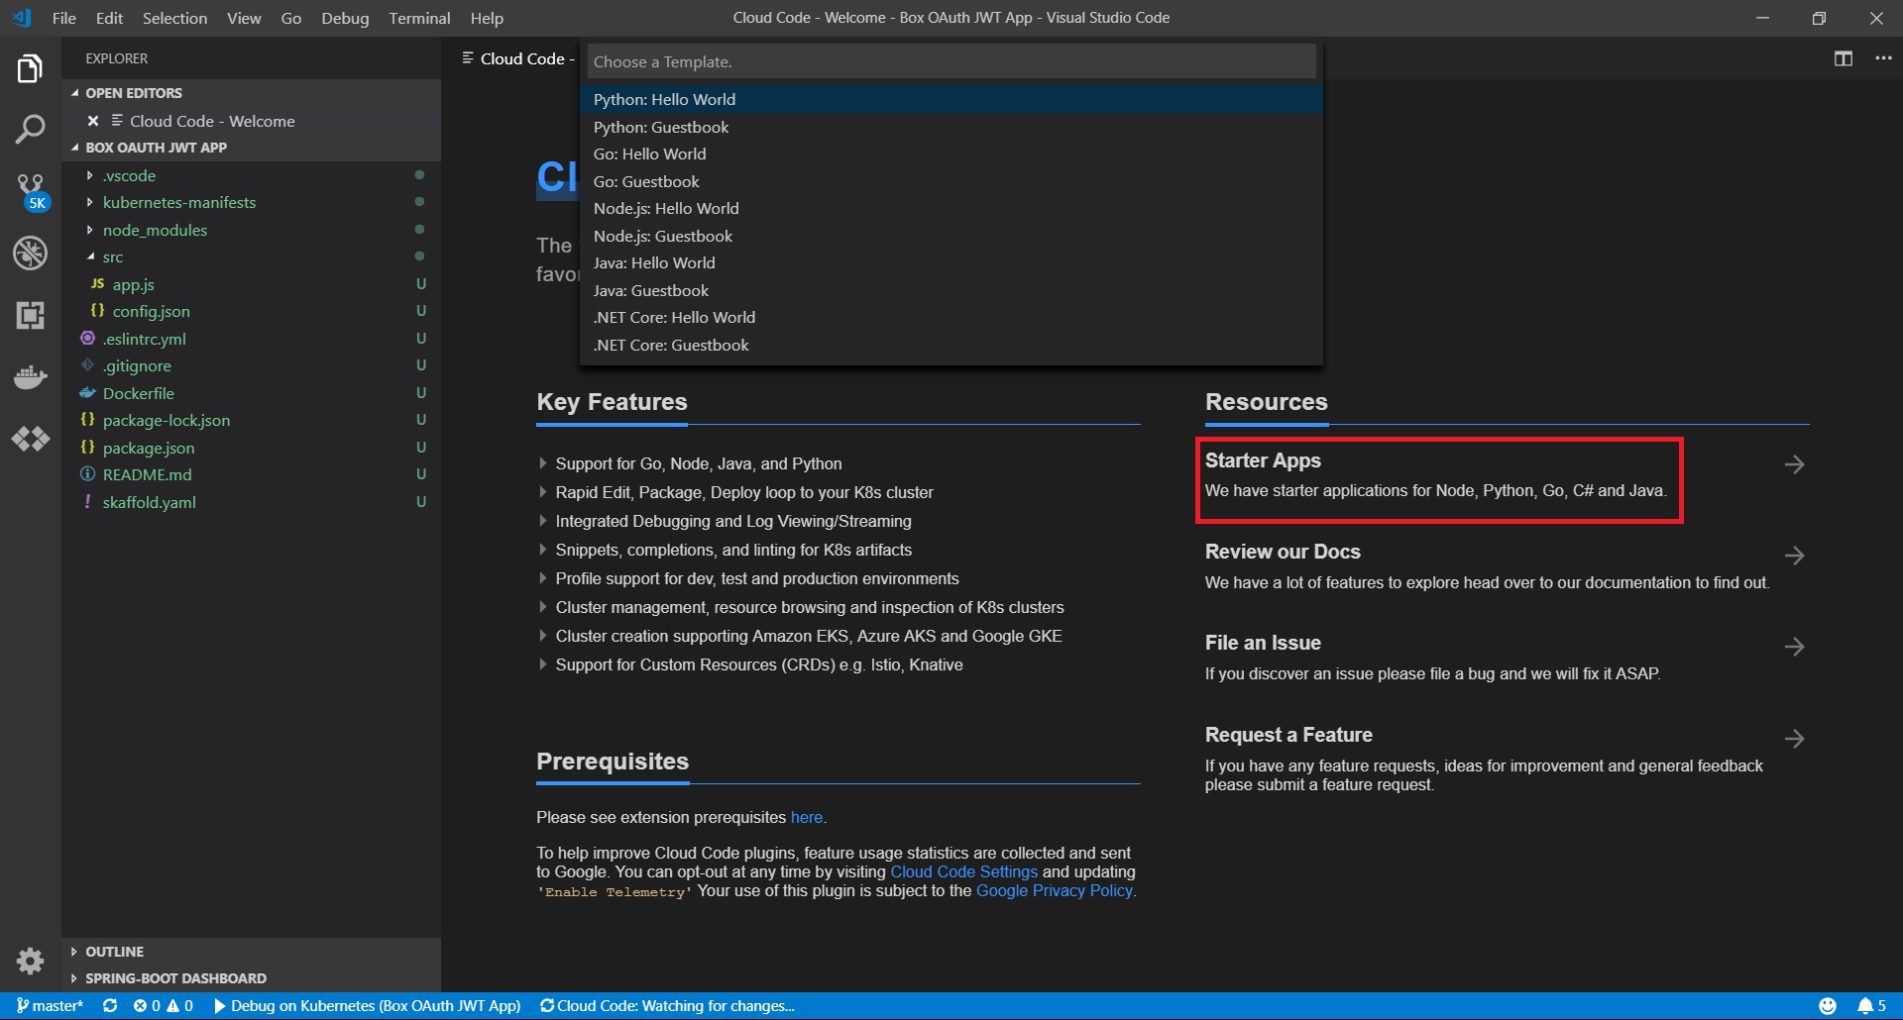The width and height of the screenshot is (1903, 1020).
Task: Open the Run and Debug view
Action: tap(30, 253)
